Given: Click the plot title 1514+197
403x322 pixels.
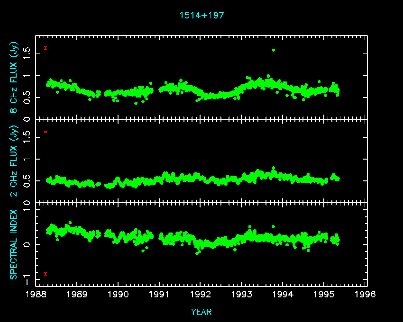Looking at the screenshot, I should coord(201,15).
